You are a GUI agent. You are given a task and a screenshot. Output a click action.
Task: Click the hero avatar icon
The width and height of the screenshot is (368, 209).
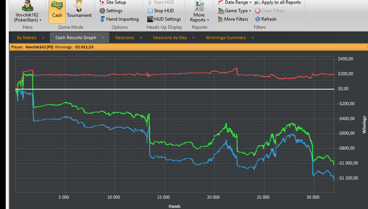27,6
